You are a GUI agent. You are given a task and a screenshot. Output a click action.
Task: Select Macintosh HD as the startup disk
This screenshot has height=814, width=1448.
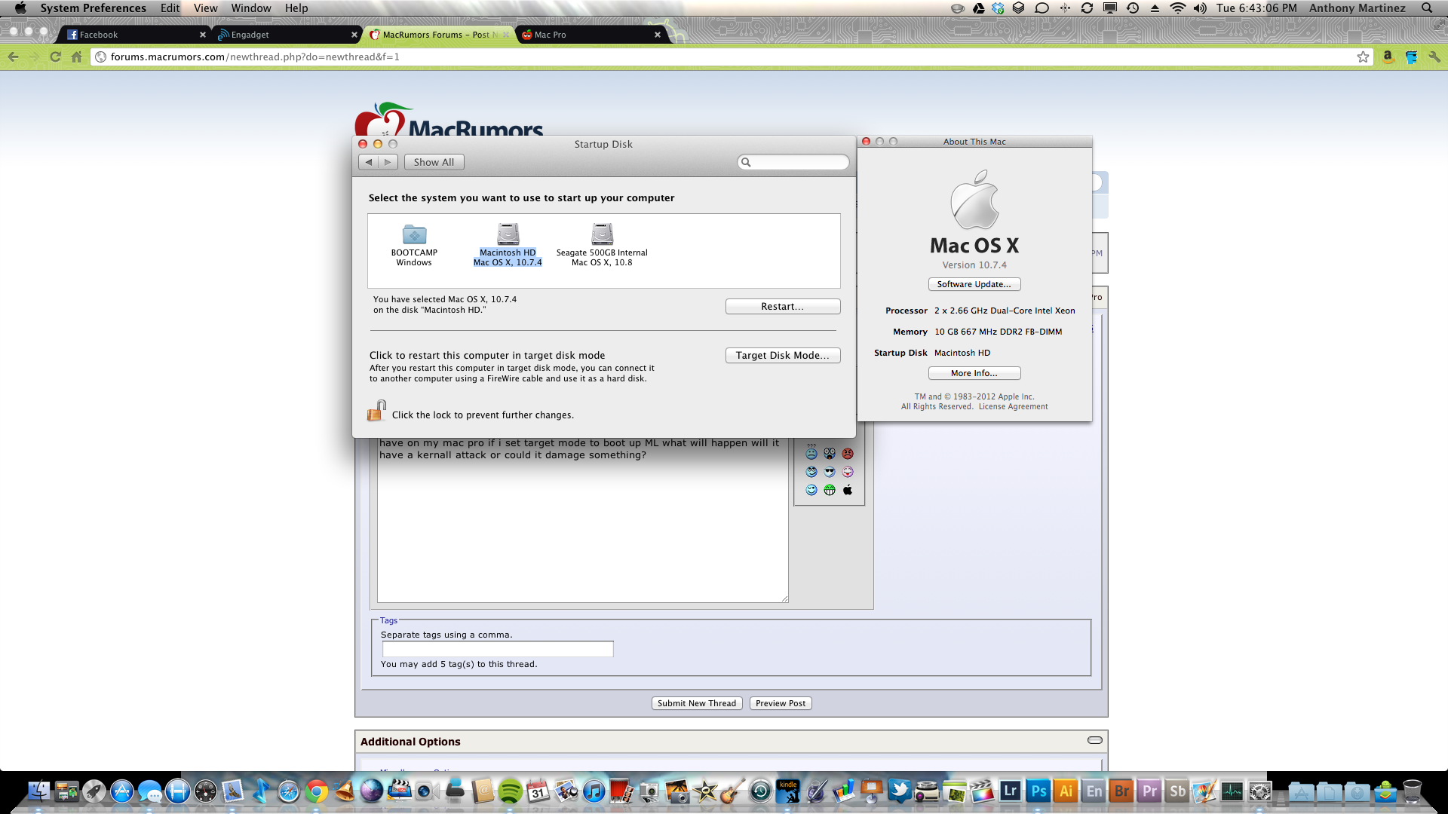(508, 245)
